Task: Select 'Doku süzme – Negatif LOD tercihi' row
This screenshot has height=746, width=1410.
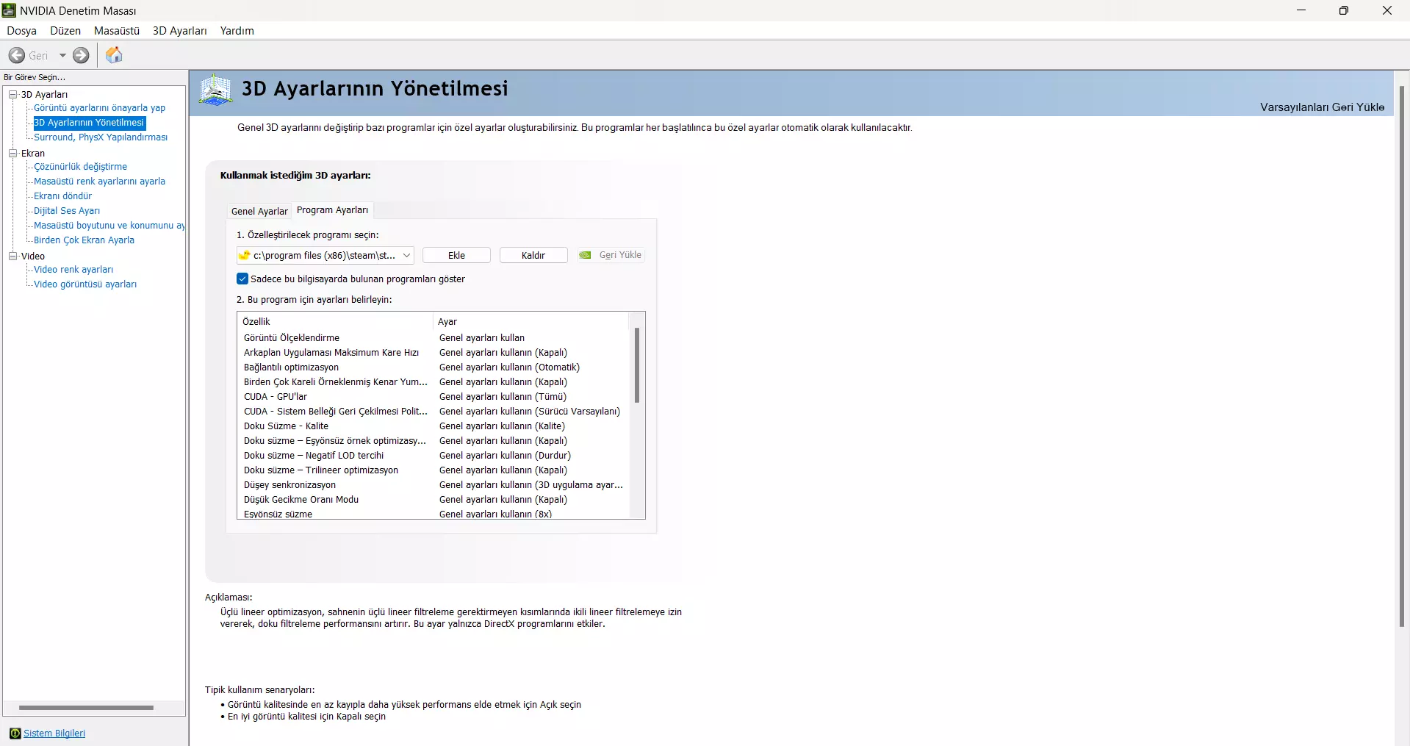Action: [434, 456]
